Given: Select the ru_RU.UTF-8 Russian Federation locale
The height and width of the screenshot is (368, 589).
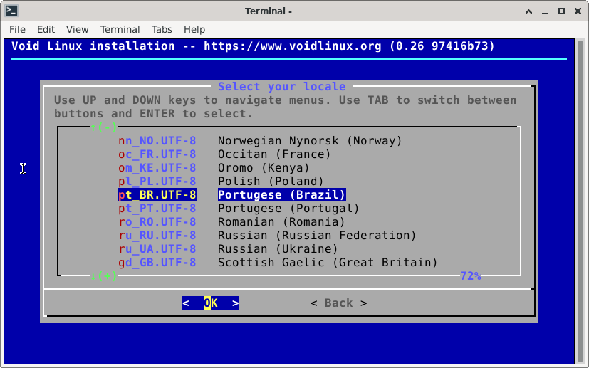Looking at the screenshot, I should click(x=267, y=236).
